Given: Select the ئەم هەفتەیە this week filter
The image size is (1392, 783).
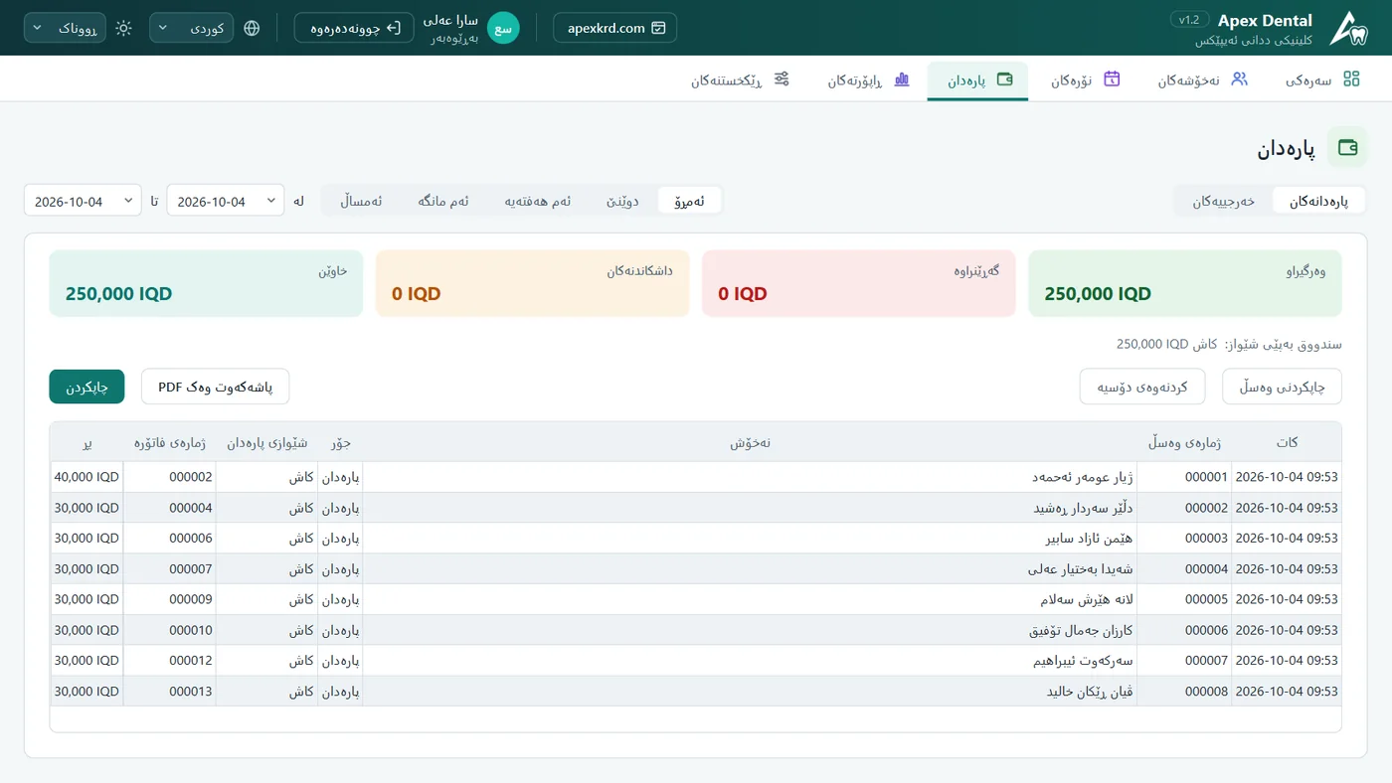Looking at the screenshot, I should [x=537, y=201].
